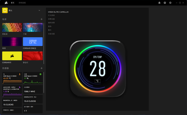Click the purple lightning voltage icon
Image resolution: width=187 pixels, height=115 pixels.
pos(20,87)
